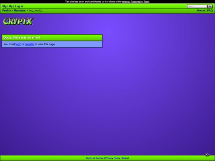Go to Members in breadcrumb

(x=20, y=11)
